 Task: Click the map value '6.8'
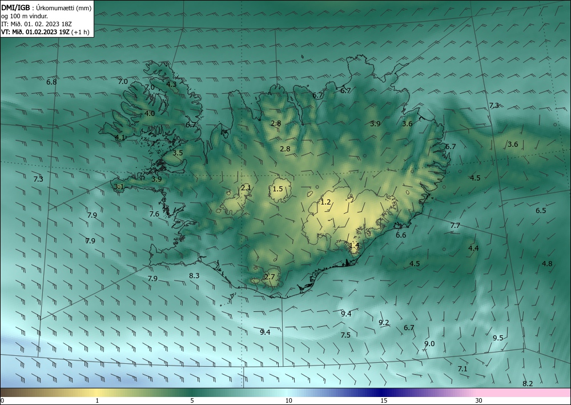click(52, 82)
